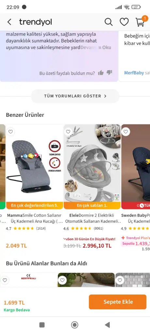Viewport: 150px width, 334px height.
Task: Expand summary with Devamını Oku
Action: [96, 47]
